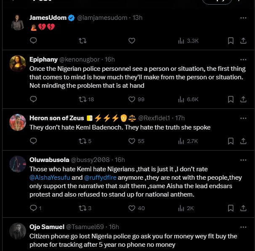Reply to JamesUdom's post

pyautogui.click(x=34, y=40)
